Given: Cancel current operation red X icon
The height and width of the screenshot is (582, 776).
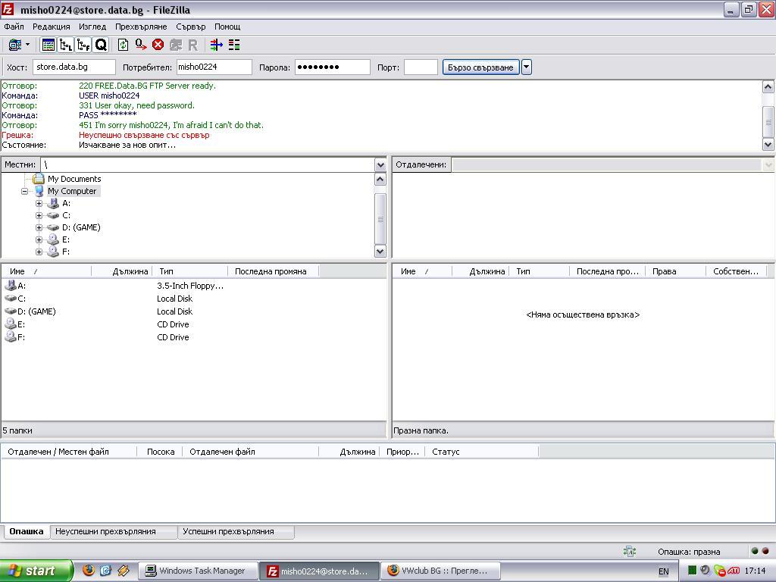Looking at the screenshot, I should pos(158,45).
